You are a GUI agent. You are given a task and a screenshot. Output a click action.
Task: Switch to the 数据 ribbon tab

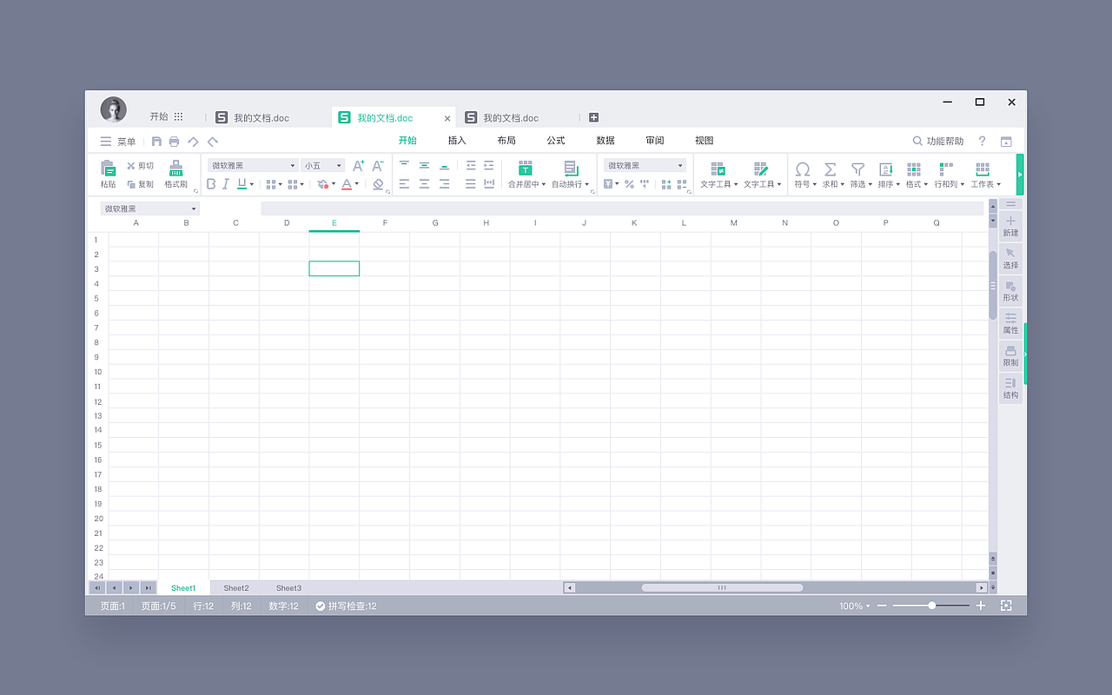click(x=606, y=141)
